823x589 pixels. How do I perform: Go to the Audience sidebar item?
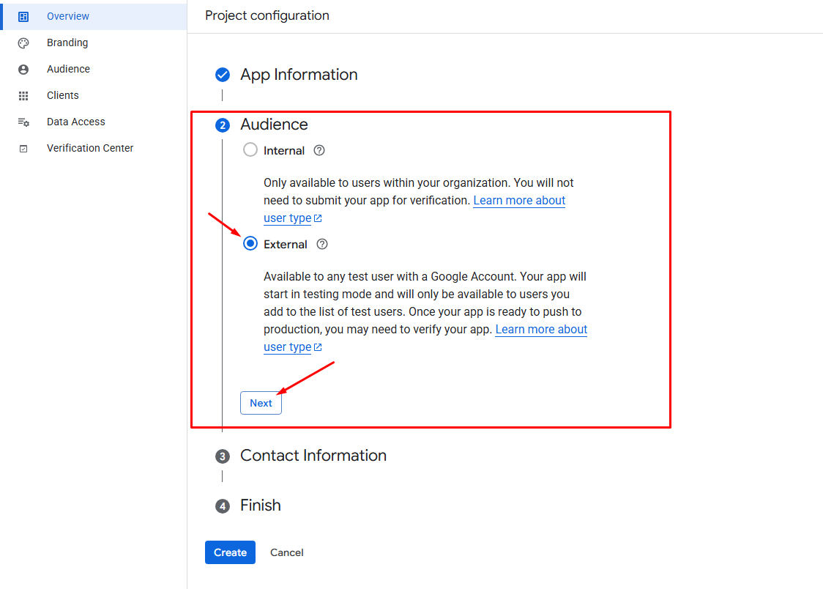pyautogui.click(x=94, y=69)
